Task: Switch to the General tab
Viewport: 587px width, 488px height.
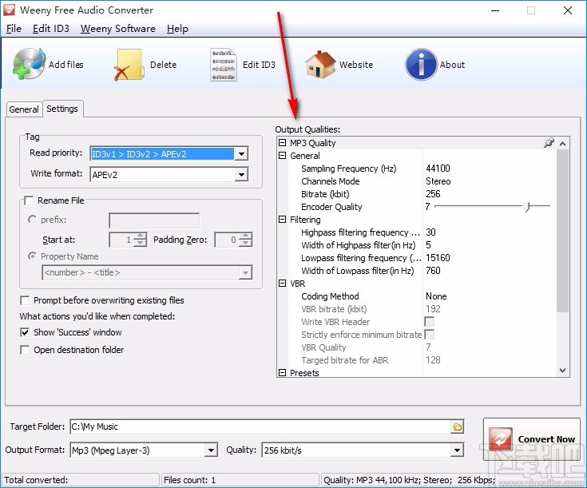Action: [24, 109]
